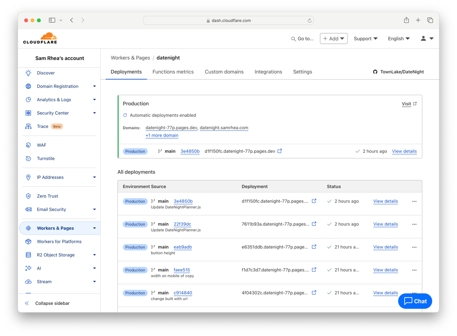Click the Security Center icon
The height and width of the screenshot is (336, 457).
28,113
